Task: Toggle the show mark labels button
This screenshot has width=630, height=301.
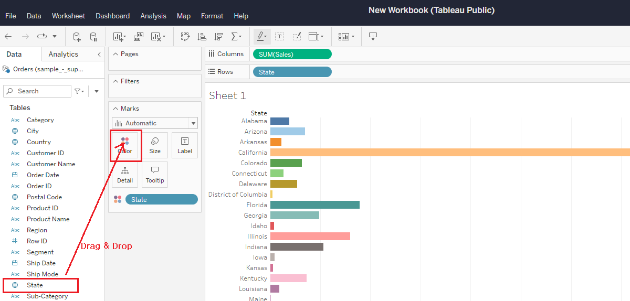Action: 280,37
